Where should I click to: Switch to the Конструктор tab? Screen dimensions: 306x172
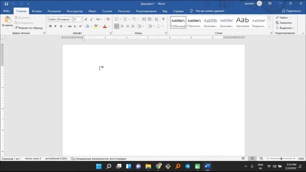75,11
